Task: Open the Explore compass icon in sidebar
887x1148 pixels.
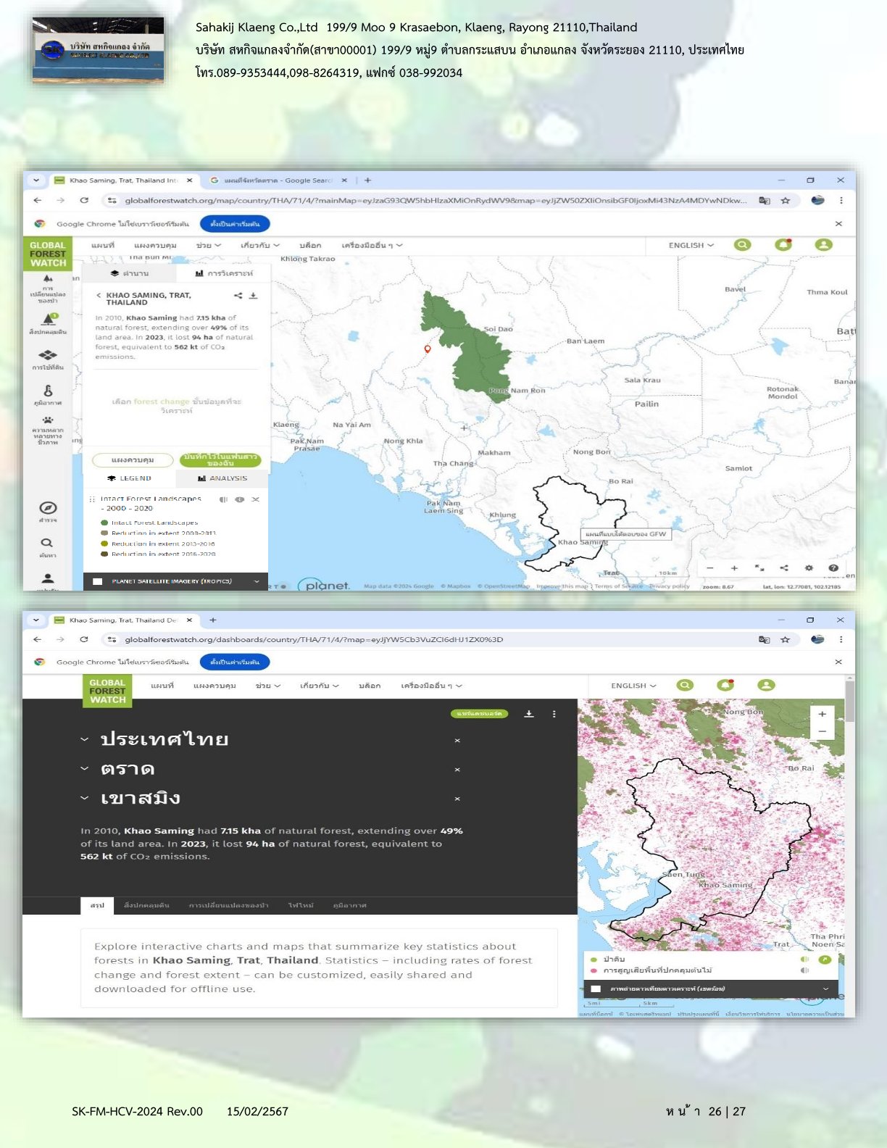Action: point(48,508)
